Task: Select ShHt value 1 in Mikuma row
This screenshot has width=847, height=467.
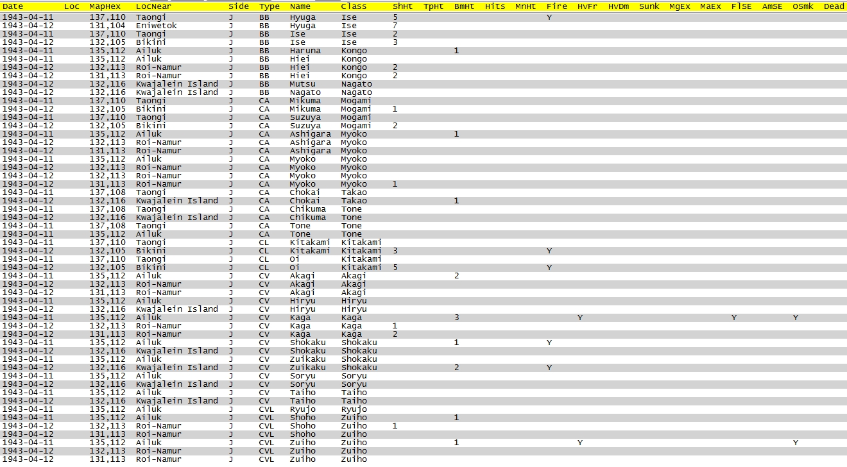Action: pos(395,109)
